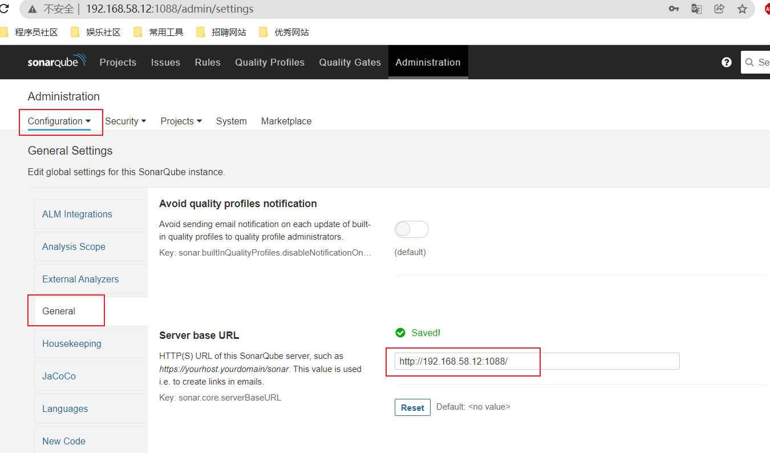
Task: Select New Code settings category
Action: (91, 440)
